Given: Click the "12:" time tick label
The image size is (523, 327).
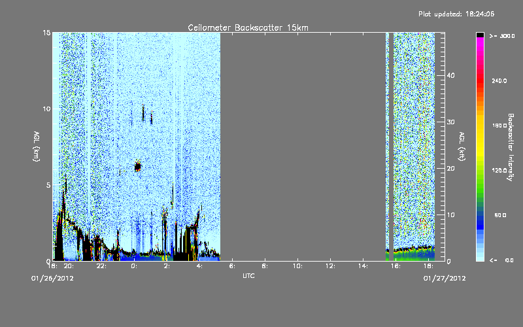Looking at the screenshot, I should click(330, 266).
